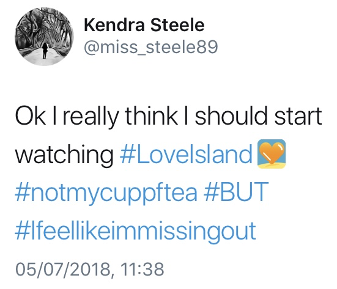
Task: Select the #BUT hashtag
Action: tap(236, 191)
